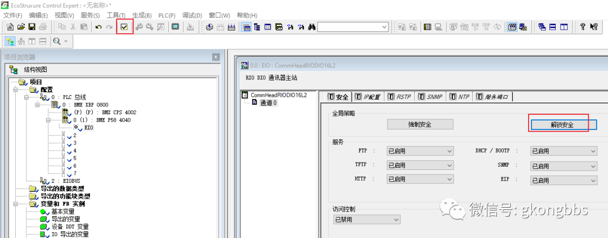Open the 生成(B) menu

(x=142, y=16)
